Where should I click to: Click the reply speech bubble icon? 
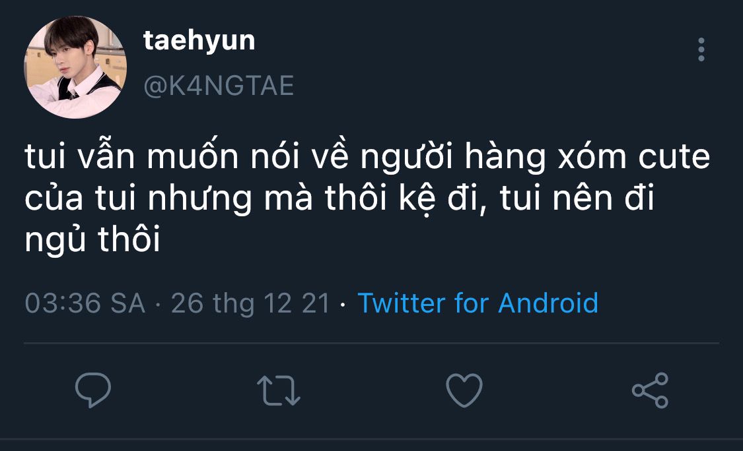point(93,390)
